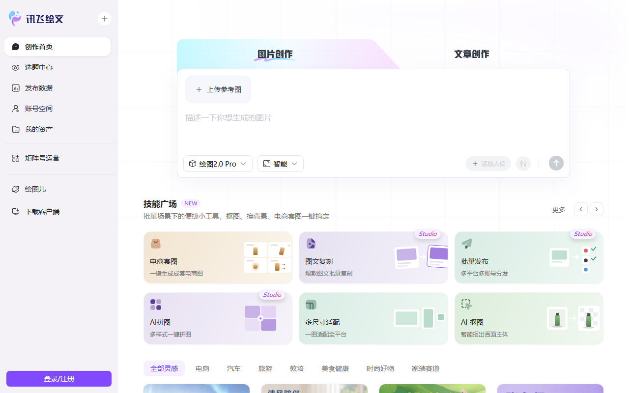Click the send arrow button
This screenshot has width=629, height=393.
click(x=556, y=164)
